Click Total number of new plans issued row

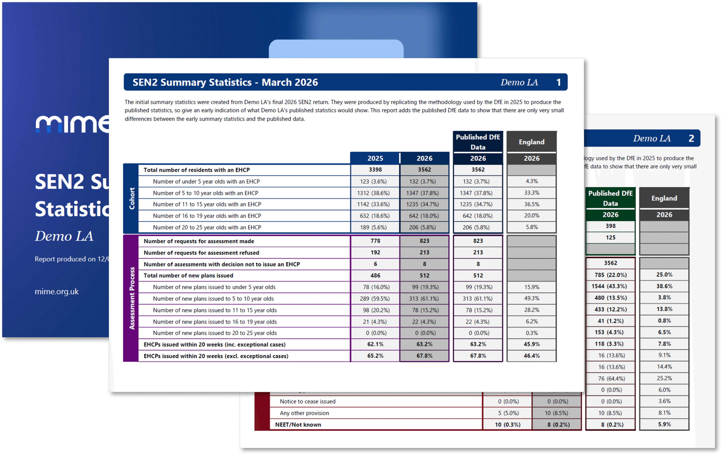point(188,276)
